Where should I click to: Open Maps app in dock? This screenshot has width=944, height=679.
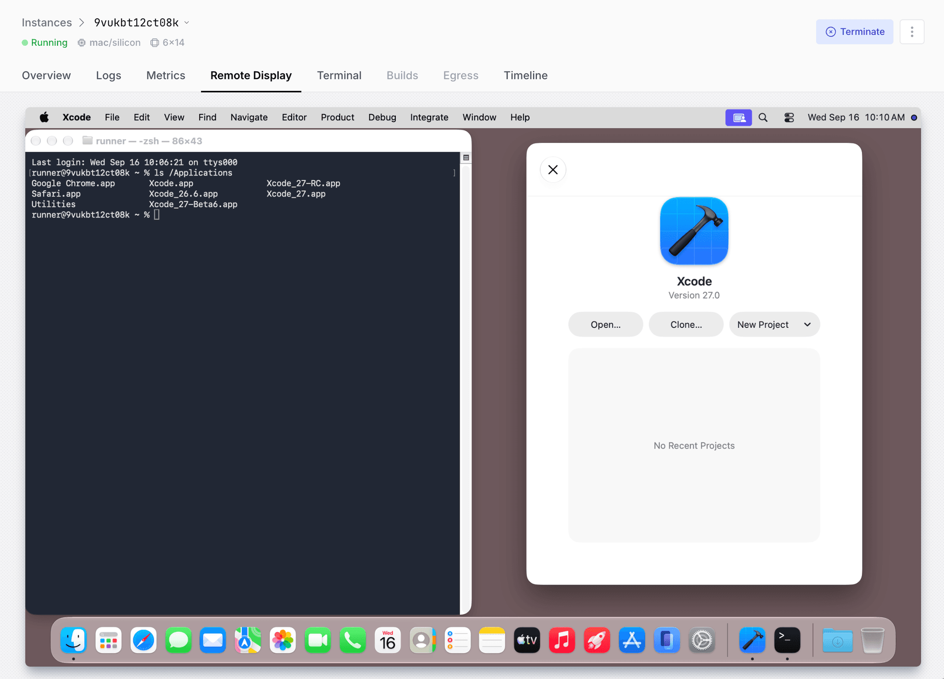tap(248, 640)
